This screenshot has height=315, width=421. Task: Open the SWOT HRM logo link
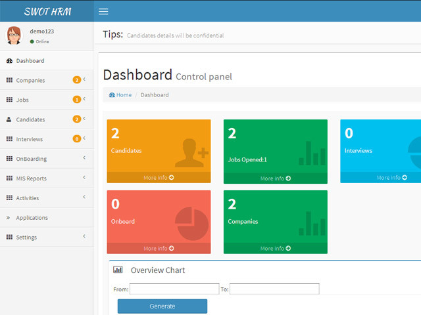[47, 11]
